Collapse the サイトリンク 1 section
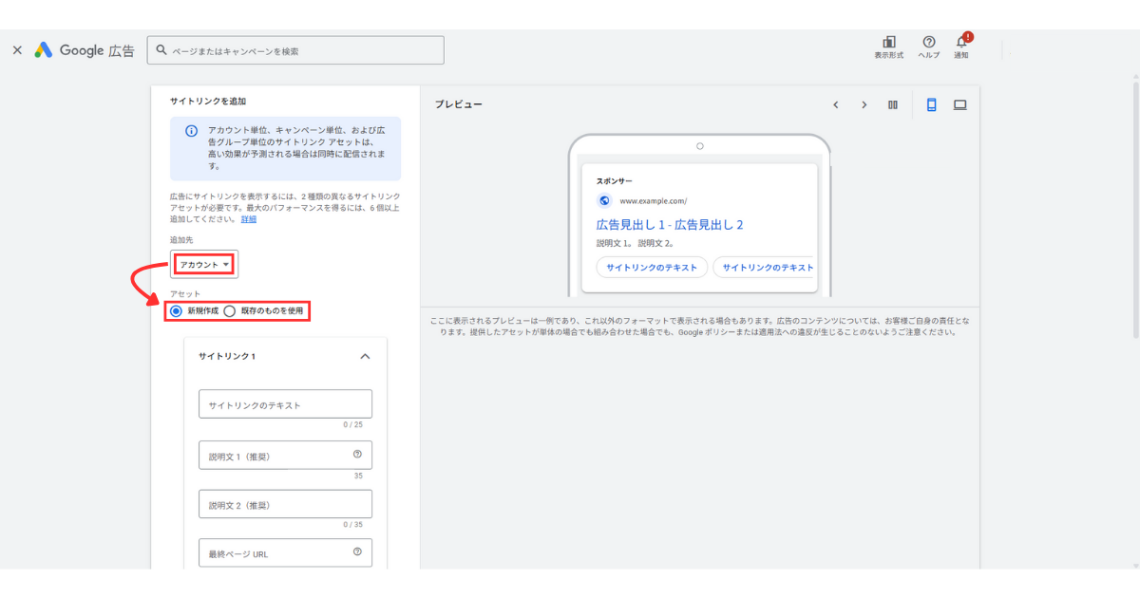Screen dimensions: 1140x598 (x=365, y=356)
